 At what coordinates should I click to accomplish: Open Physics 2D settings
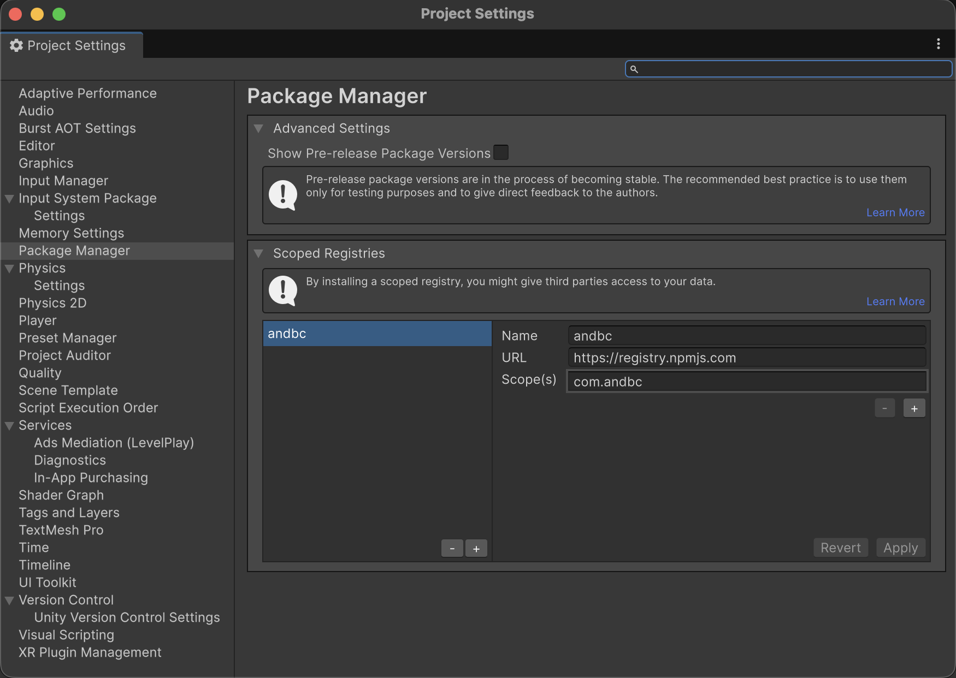[52, 303]
